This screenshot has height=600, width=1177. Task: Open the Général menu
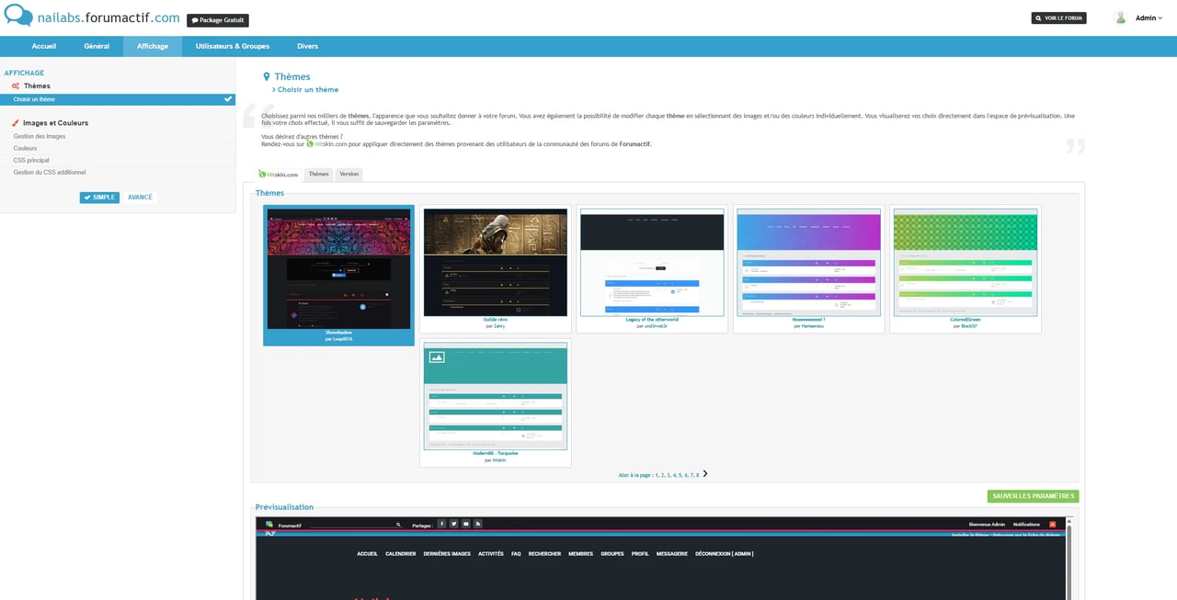pyautogui.click(x=97, y=46)
